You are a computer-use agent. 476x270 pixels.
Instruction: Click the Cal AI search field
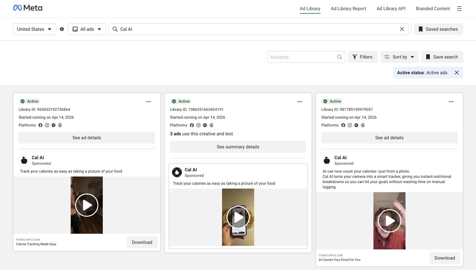pos(259,29)
